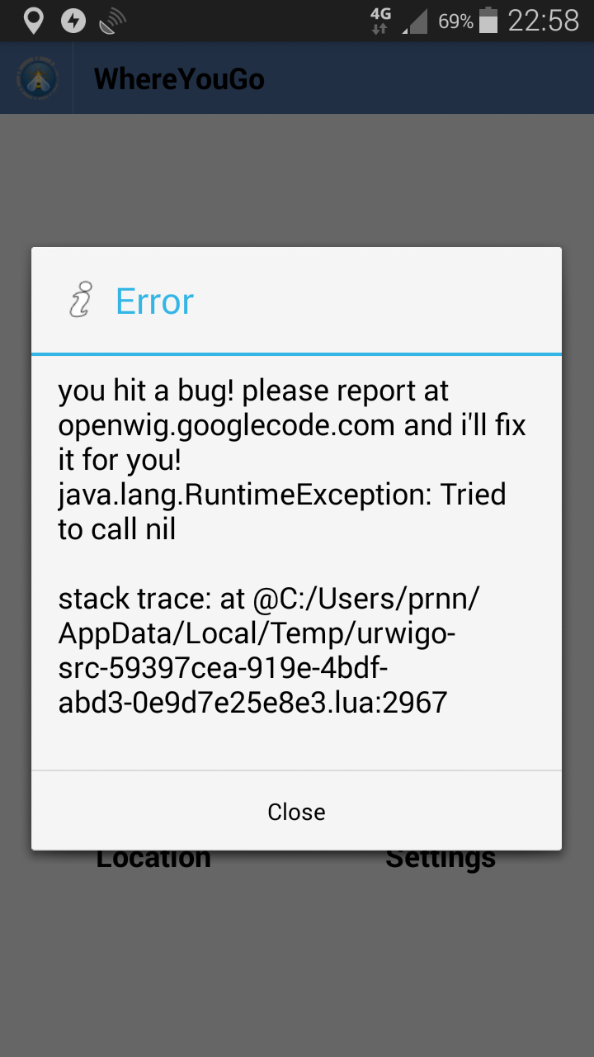
Task: Tap the battery icon in status bar
Action: 488,21
